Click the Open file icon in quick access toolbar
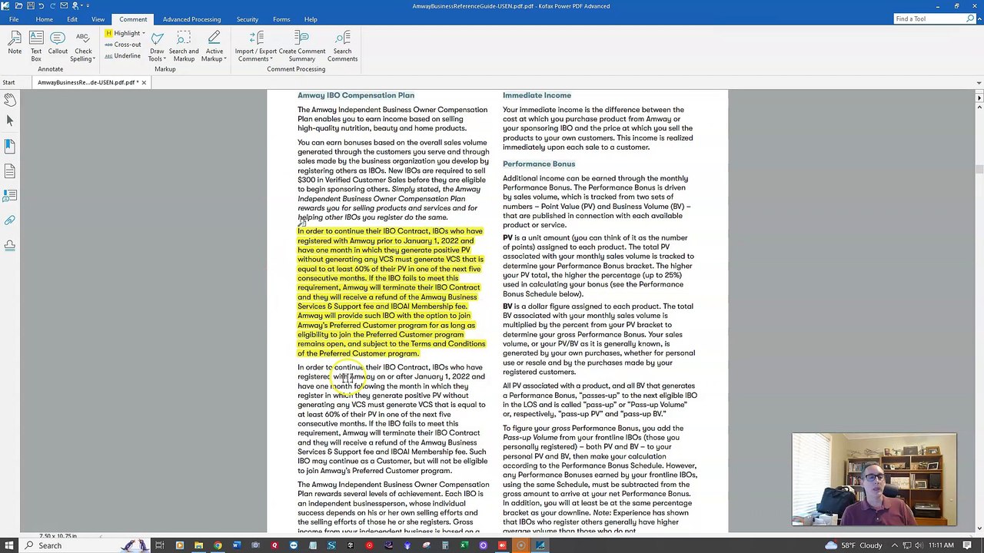This screenshot has height=553, width=984. (x=18, y=6)
